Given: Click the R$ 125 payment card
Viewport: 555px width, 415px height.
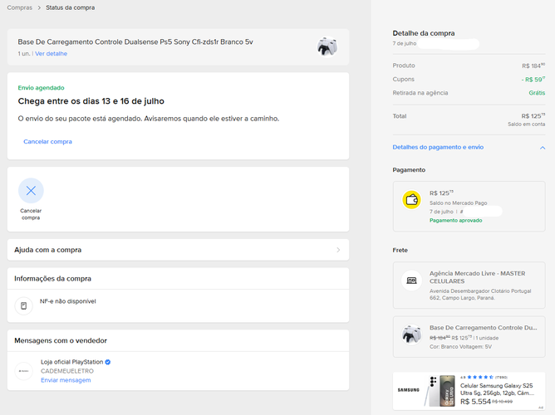Looking at the screenshot, I should point(469,207).
